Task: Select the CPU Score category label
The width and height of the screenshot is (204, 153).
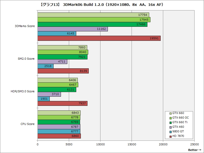Action: coord(28,124)
